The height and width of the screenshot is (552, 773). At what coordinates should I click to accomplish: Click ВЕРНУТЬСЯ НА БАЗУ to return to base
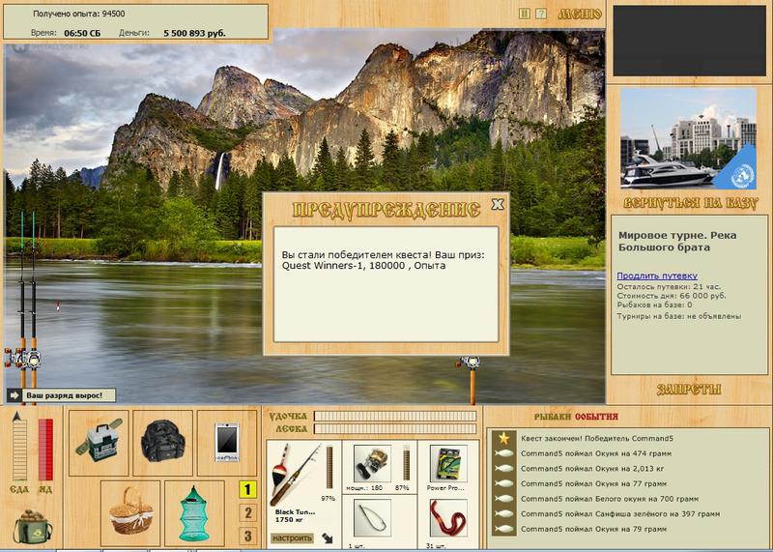click(x=690, y=203)
